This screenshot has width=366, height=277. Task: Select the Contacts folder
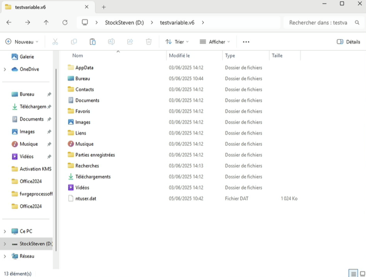84,90
